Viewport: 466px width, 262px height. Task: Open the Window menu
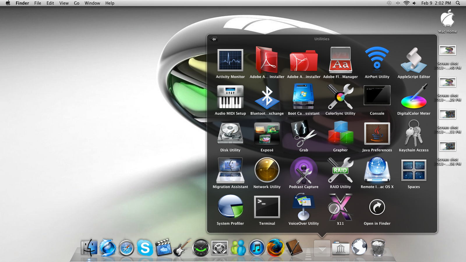pyautogui.click(x=92, y=3)
